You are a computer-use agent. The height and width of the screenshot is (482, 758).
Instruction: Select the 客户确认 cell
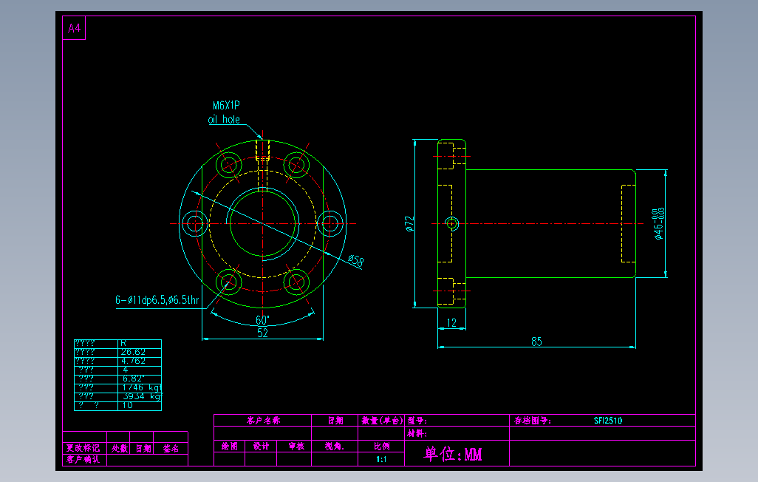(x=83, y=459)
